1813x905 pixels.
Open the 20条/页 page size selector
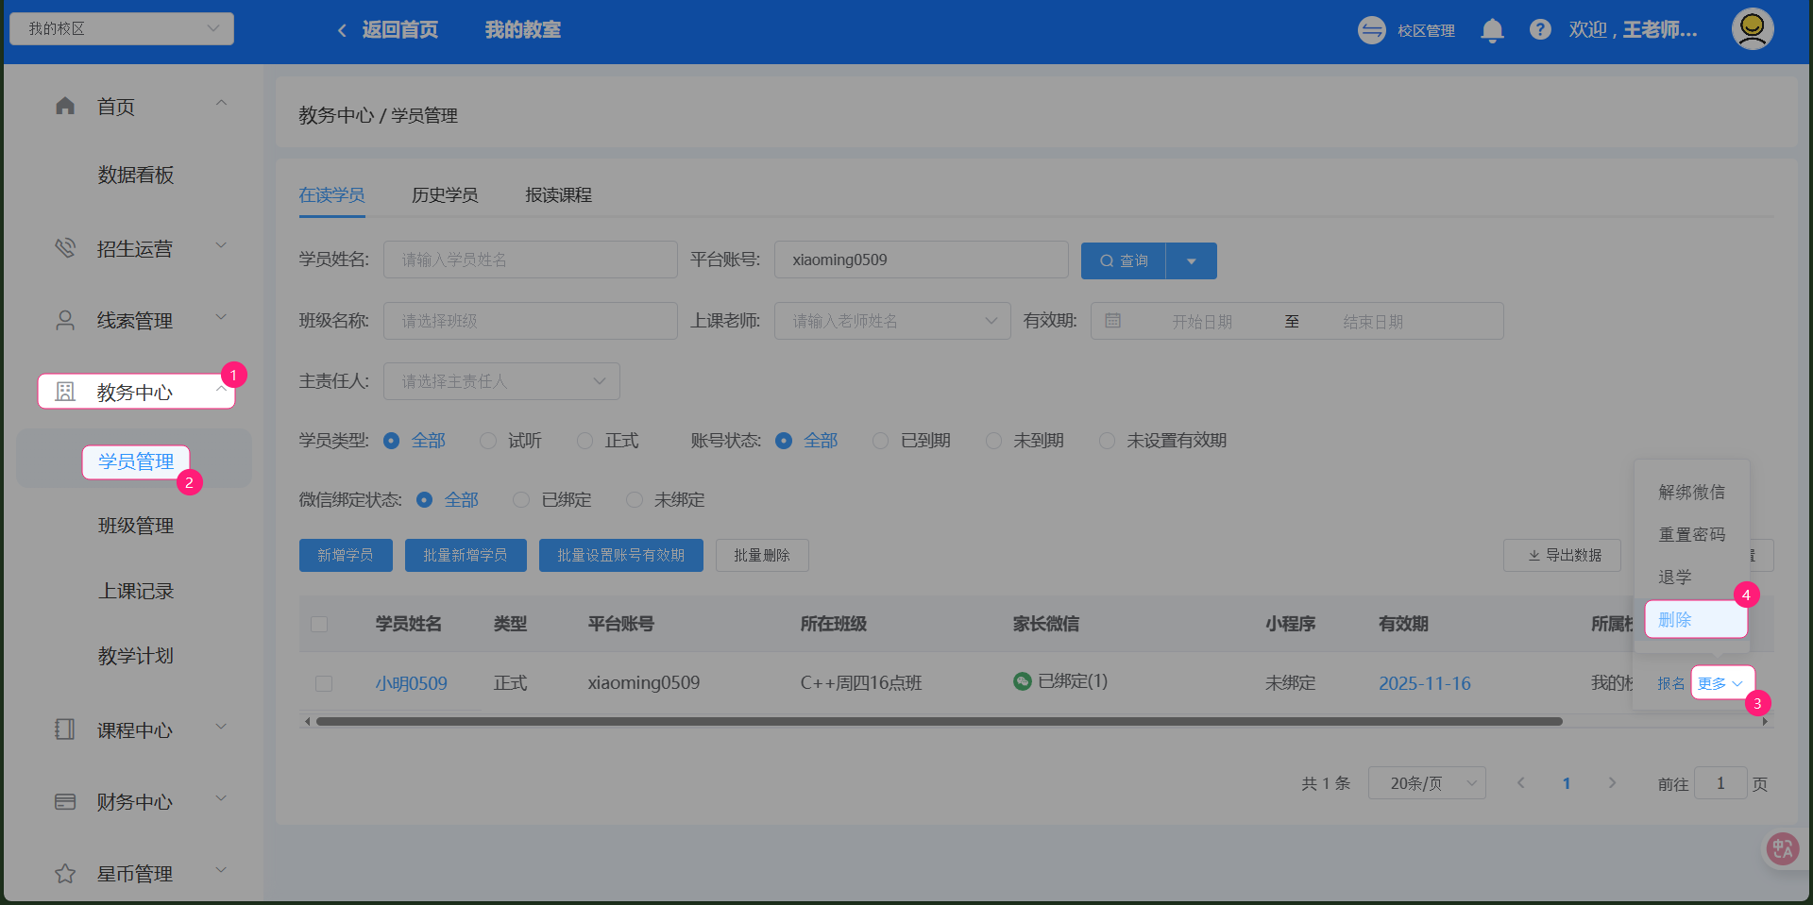tap(1426, 783)
